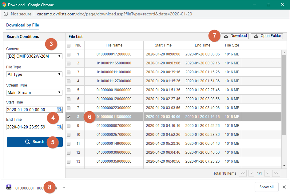The height and width of the screenshot is (195, 290).
Task: Check the checkbox for file No. 1
Action: (69, 54)
